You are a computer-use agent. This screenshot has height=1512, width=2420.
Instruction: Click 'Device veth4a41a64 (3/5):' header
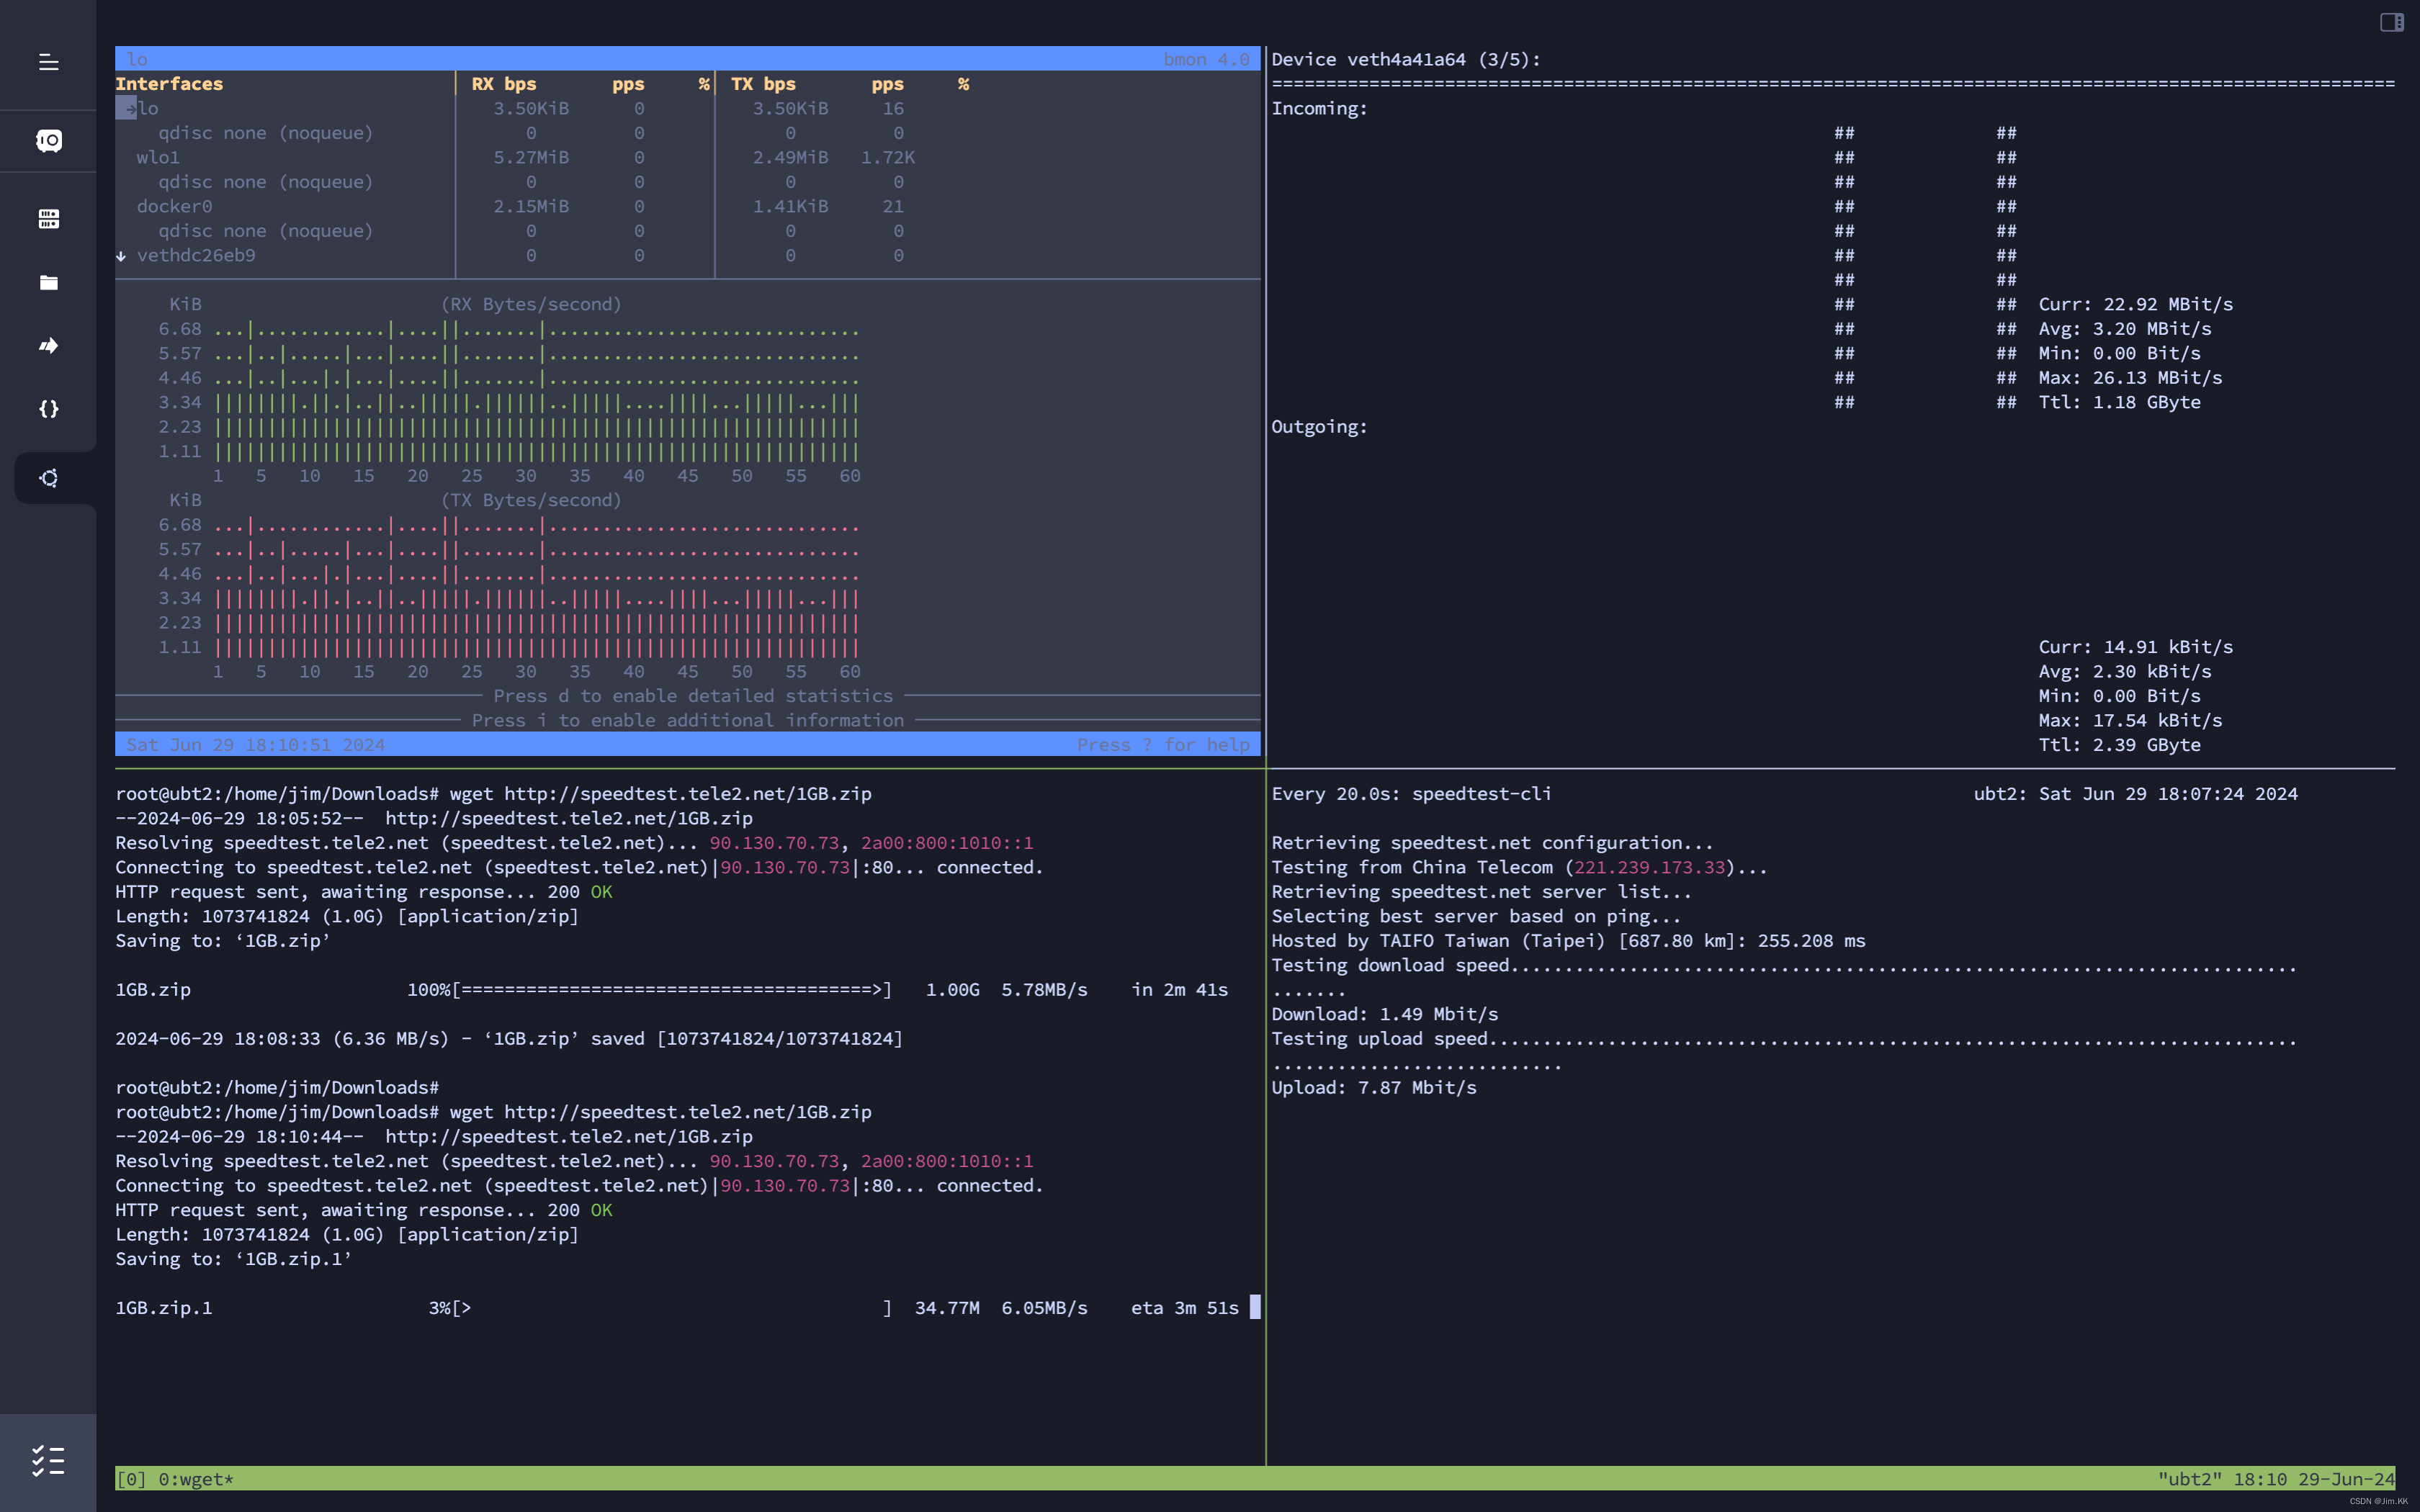[x=1406, y=59]
